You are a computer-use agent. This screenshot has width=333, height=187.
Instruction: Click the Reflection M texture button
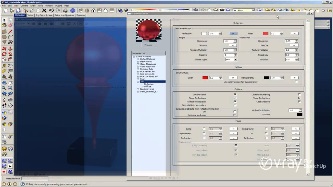click(x=233, y=34)
